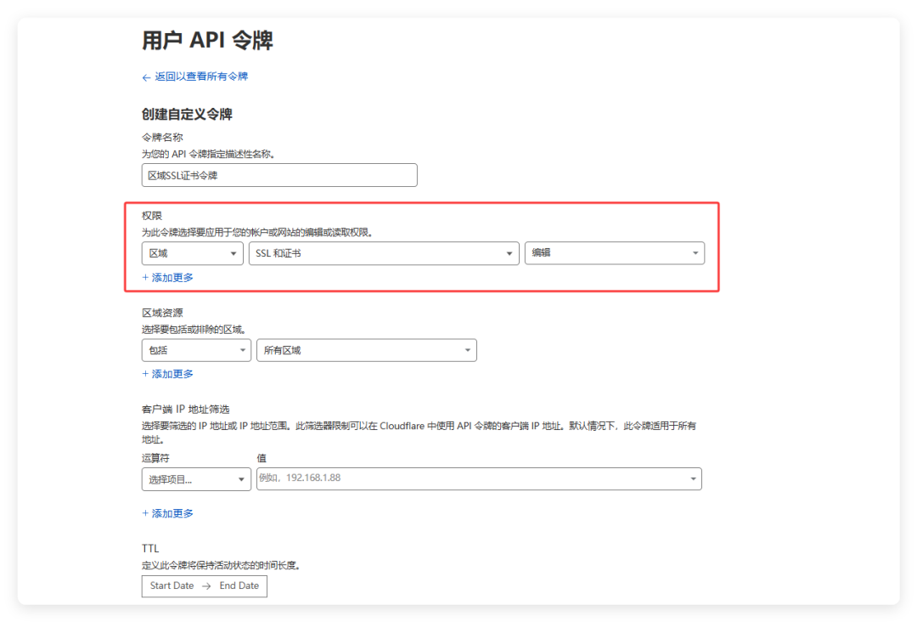Click the 返回以查看所有令牌 link
917x622 pixels.
[x=200, y=77]
